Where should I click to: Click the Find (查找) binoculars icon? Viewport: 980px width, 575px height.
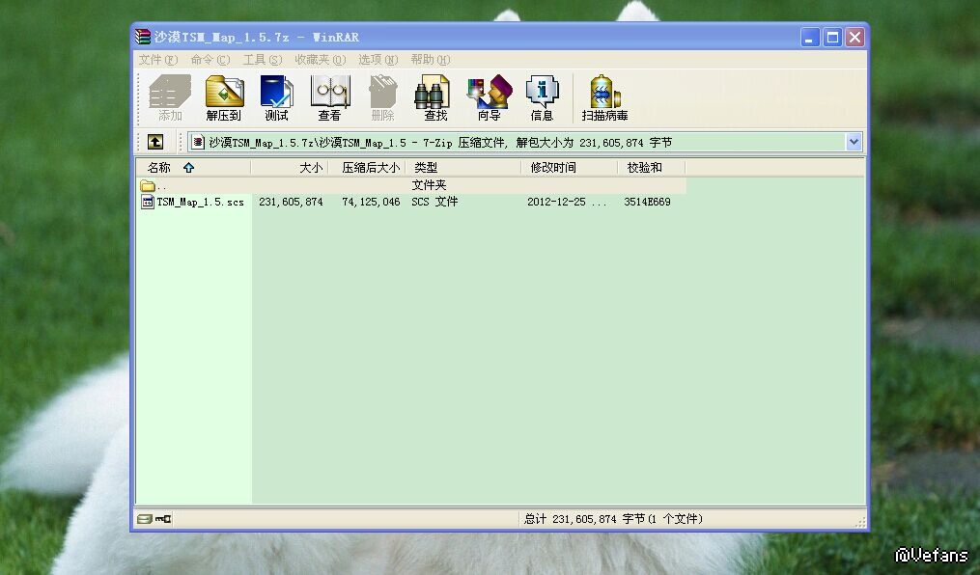coord(435,98)
